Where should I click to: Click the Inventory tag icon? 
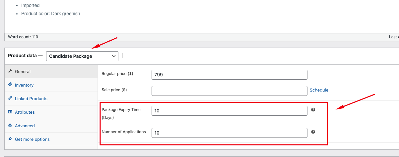point(10,85)
